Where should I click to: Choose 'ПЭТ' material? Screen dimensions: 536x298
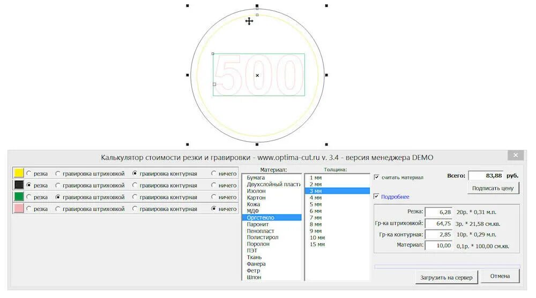coord(272,250)
